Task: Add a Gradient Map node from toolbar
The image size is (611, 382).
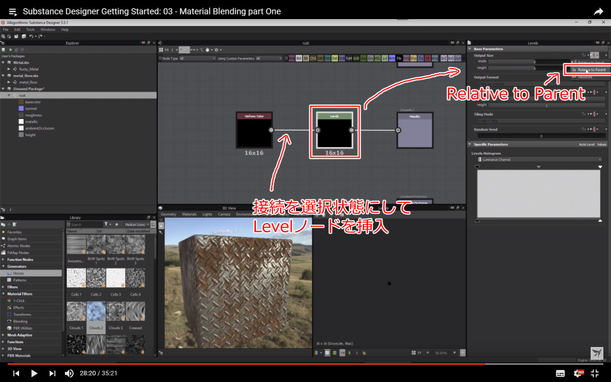Action: (x=363, y=59)
